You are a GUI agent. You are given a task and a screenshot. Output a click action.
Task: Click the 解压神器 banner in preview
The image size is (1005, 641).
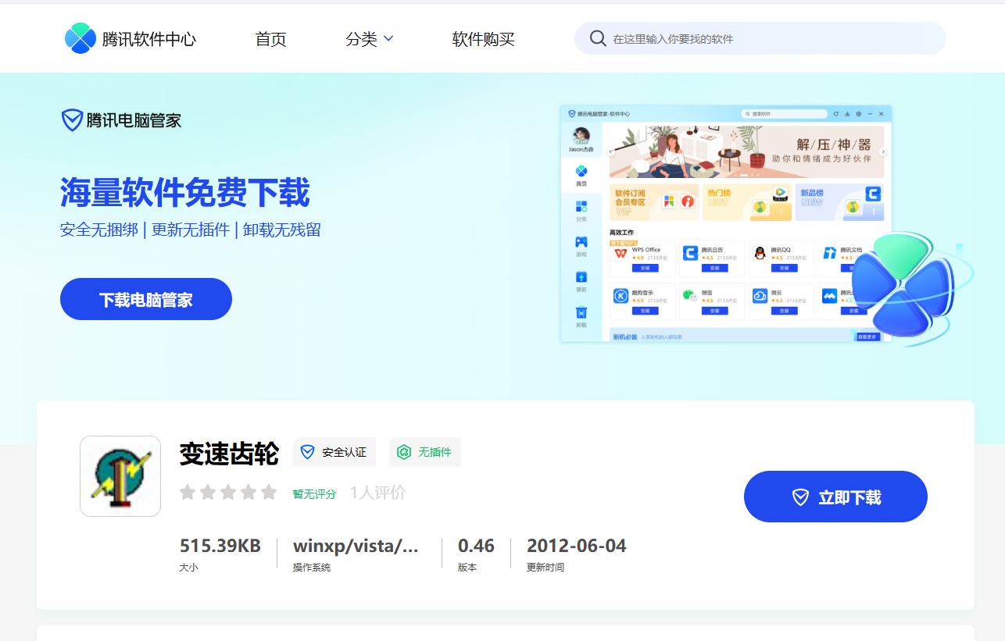tap(746, 152)
